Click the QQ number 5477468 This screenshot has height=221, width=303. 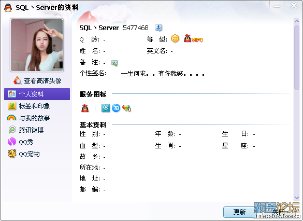tap(136, 28)
